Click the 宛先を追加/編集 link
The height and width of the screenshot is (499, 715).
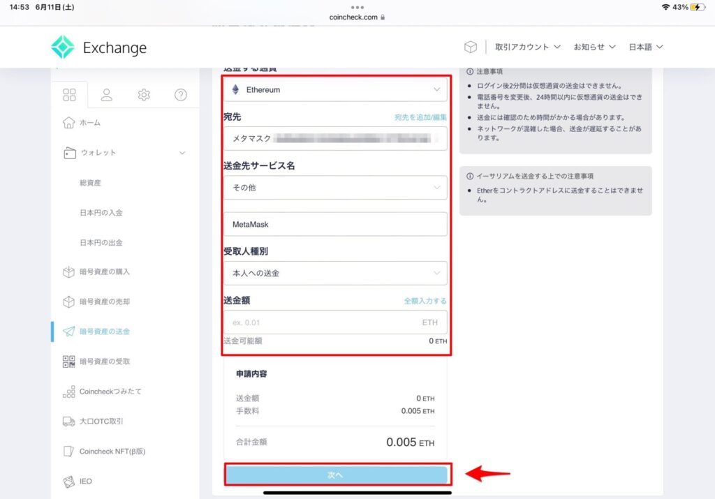420,117
